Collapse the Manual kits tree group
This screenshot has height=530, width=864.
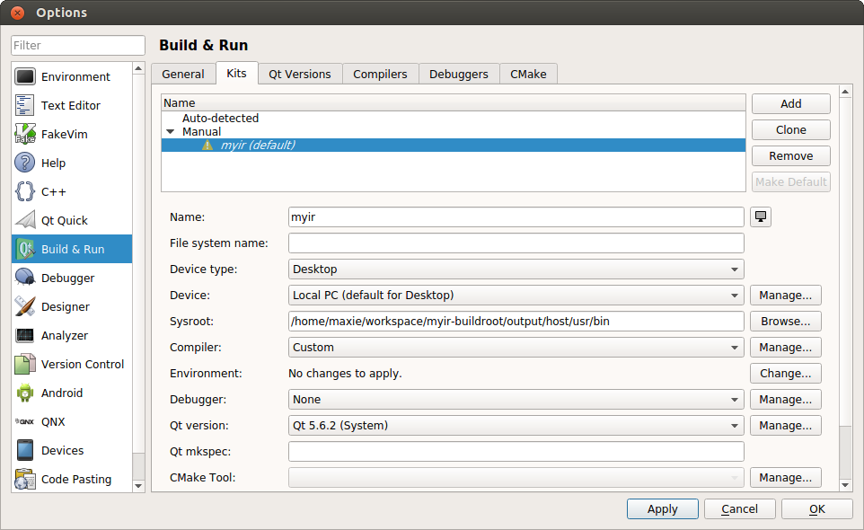pos(171,132)
